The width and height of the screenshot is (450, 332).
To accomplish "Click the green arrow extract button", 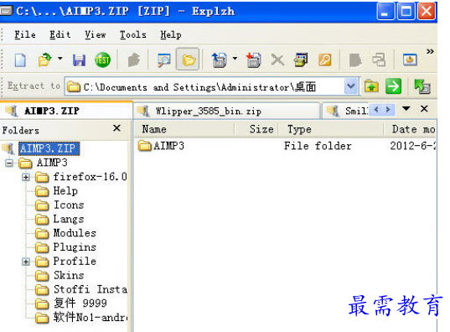I will click(393, 86).
